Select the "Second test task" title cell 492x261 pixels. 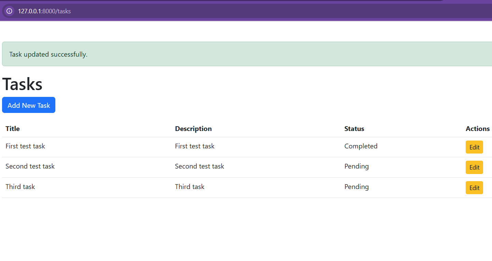(30, 166)
